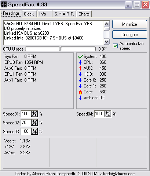
Task: Adjust Speed01 using its spinner arrows
Action: (x=34, y=114)
